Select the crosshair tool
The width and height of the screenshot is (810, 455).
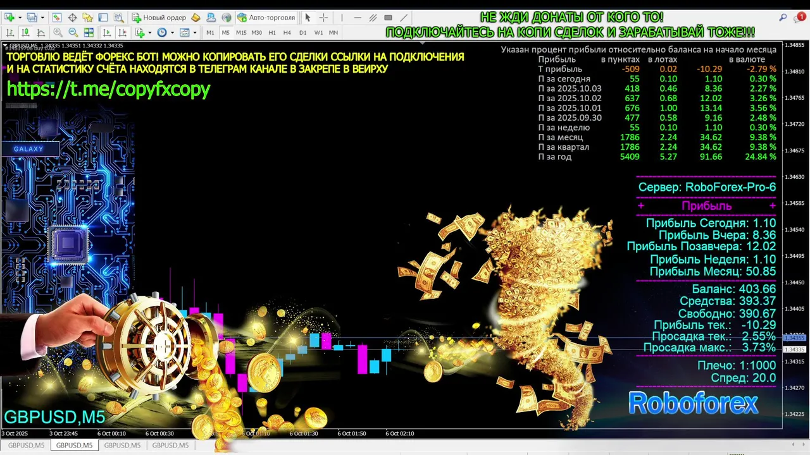coord(323,18)
